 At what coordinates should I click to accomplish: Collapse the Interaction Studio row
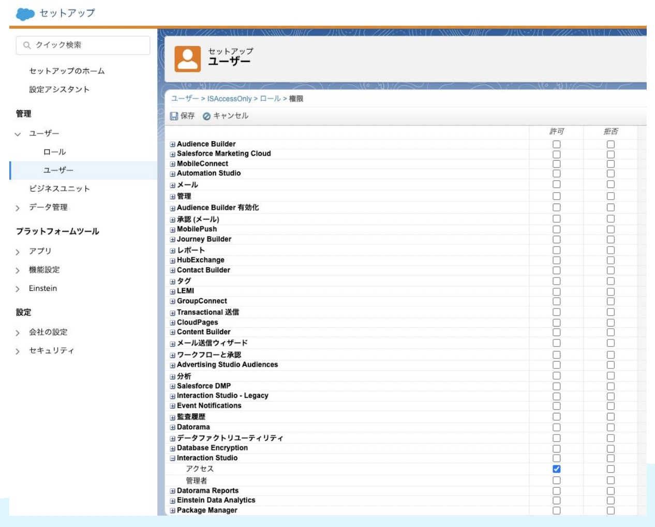[172, 458]
